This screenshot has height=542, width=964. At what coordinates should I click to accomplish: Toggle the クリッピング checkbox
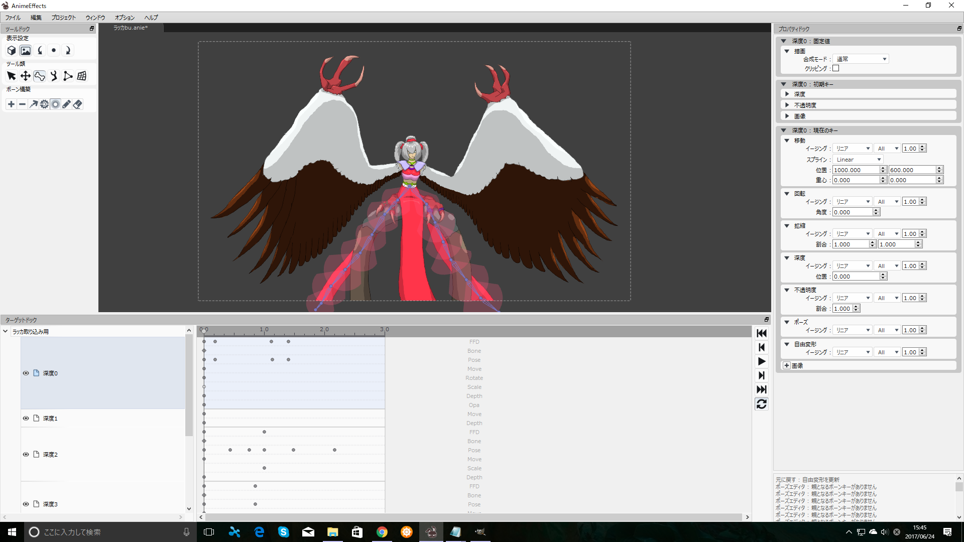[x=836, y=68]
